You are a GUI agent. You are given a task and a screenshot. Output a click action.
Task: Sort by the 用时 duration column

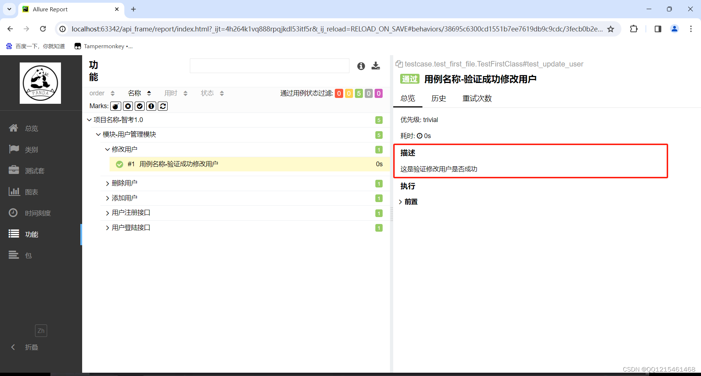click(176, 93)
